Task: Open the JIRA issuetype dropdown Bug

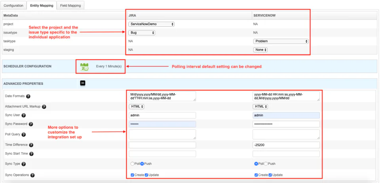Action: click(x=142, y=33)
